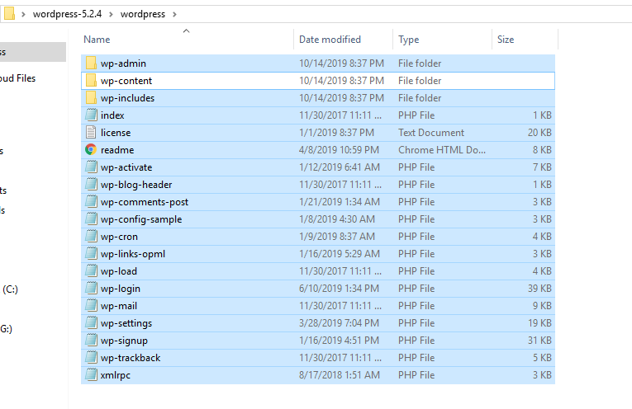
Task: Select the wp-comments-post file name
Action: pos(145,201)
